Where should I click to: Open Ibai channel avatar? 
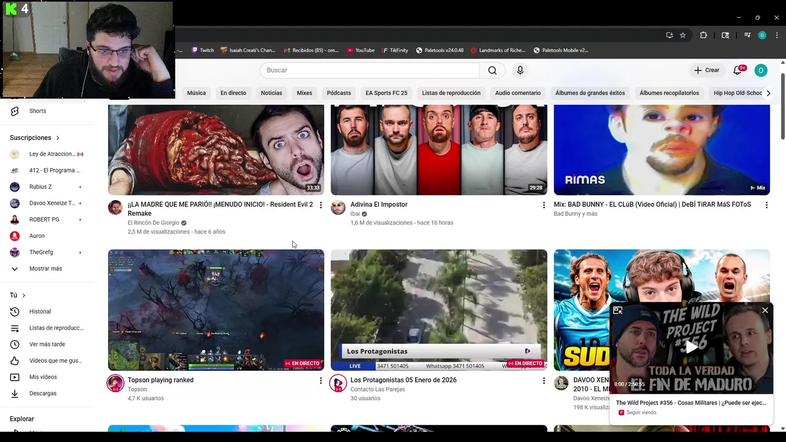338,207
